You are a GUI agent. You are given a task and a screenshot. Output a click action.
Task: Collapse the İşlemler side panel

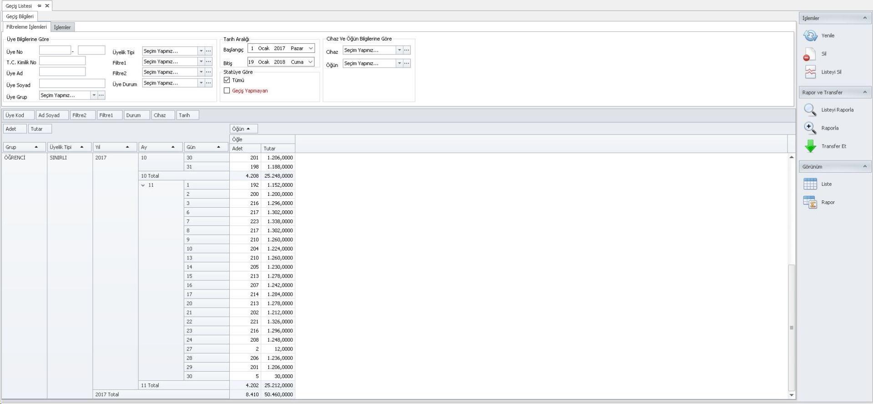[864, 18]
